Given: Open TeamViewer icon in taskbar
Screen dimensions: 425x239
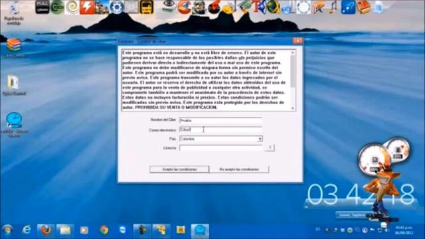Looking at the screenshot, I should 123,230.
